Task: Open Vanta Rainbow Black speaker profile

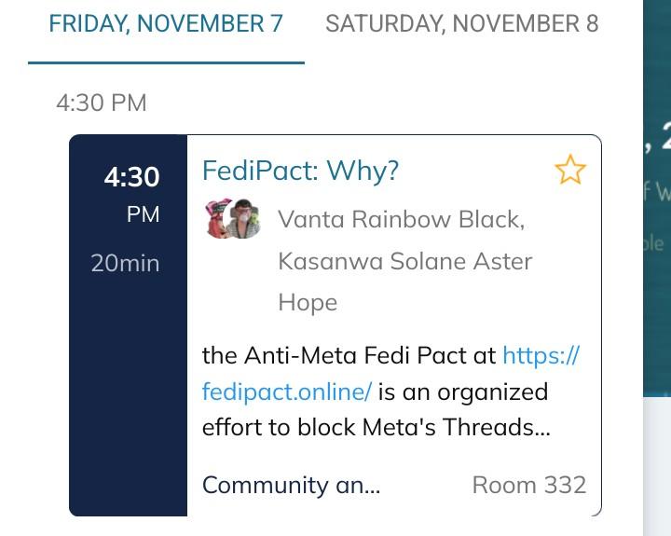Action: point(401,220)
